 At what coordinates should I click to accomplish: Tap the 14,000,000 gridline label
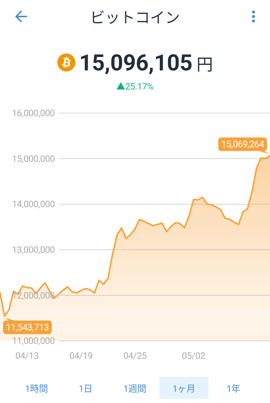[x=33, y=204]
